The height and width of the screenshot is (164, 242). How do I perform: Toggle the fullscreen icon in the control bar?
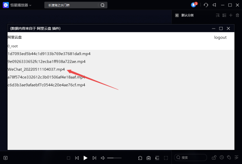[166, 158]
